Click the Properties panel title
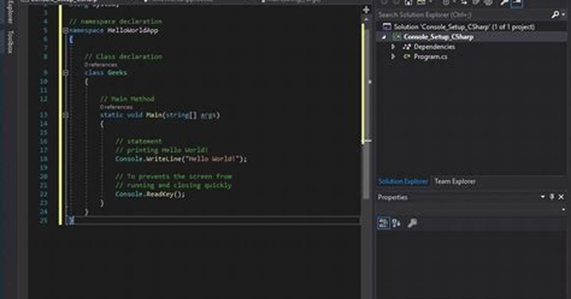571x299 pixels. (x=392, y=197)
